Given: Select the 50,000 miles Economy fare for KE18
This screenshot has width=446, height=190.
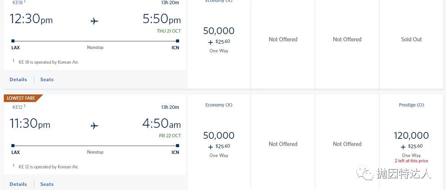Looking at the screenshot, I should click(219, 31).
